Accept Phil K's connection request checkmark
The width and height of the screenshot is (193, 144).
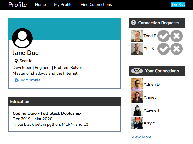(x=164, y=49)
